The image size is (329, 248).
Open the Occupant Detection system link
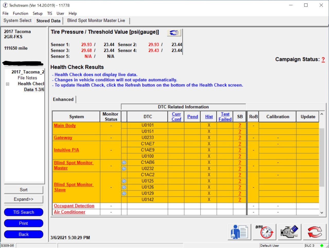pos(74,206)
